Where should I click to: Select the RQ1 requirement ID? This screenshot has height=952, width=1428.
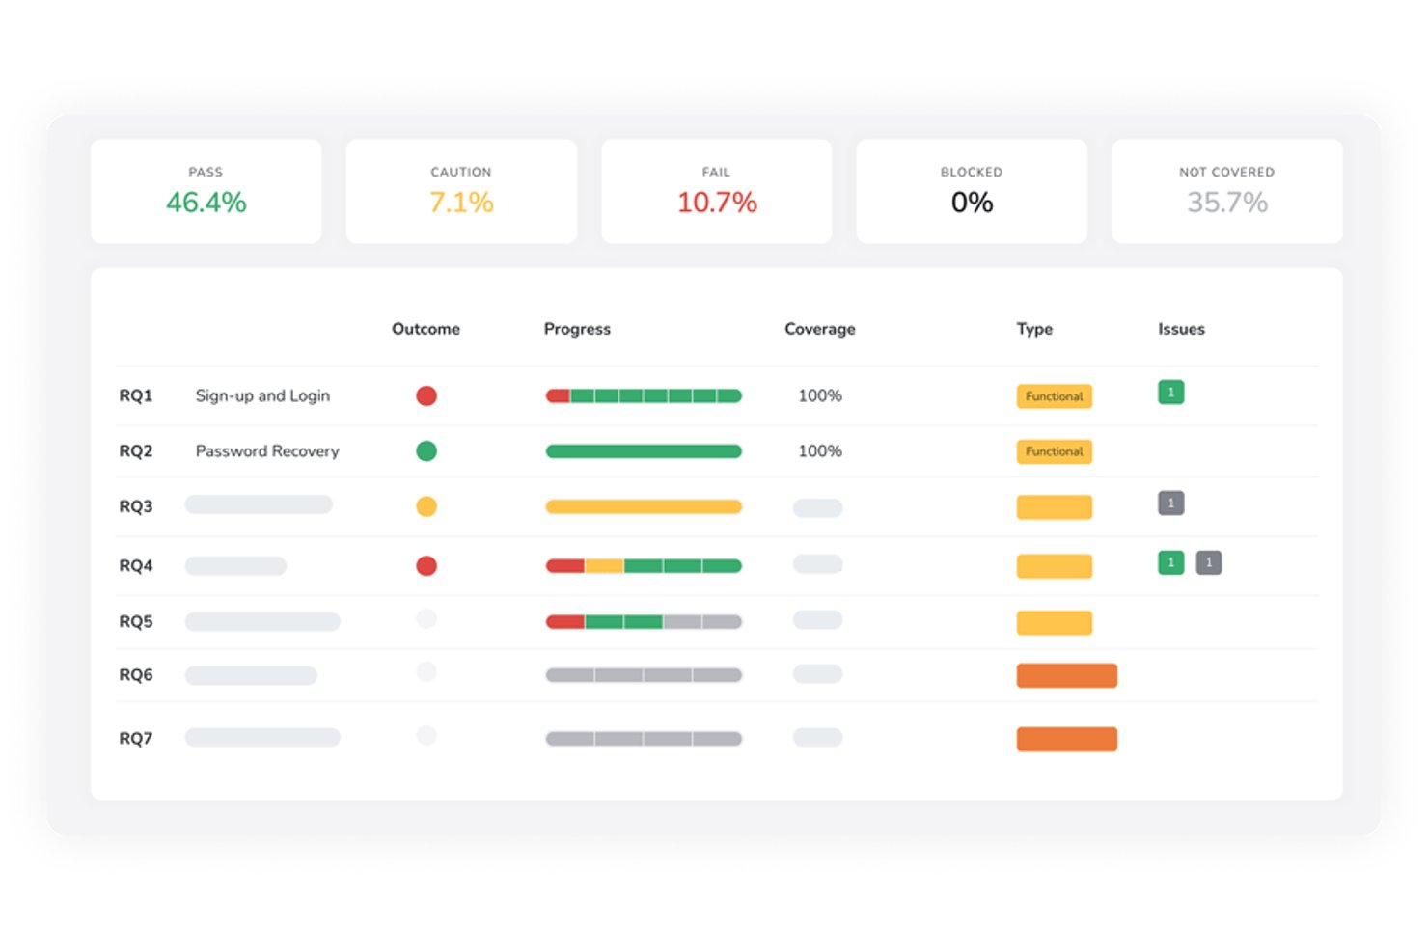coord(136,395)
